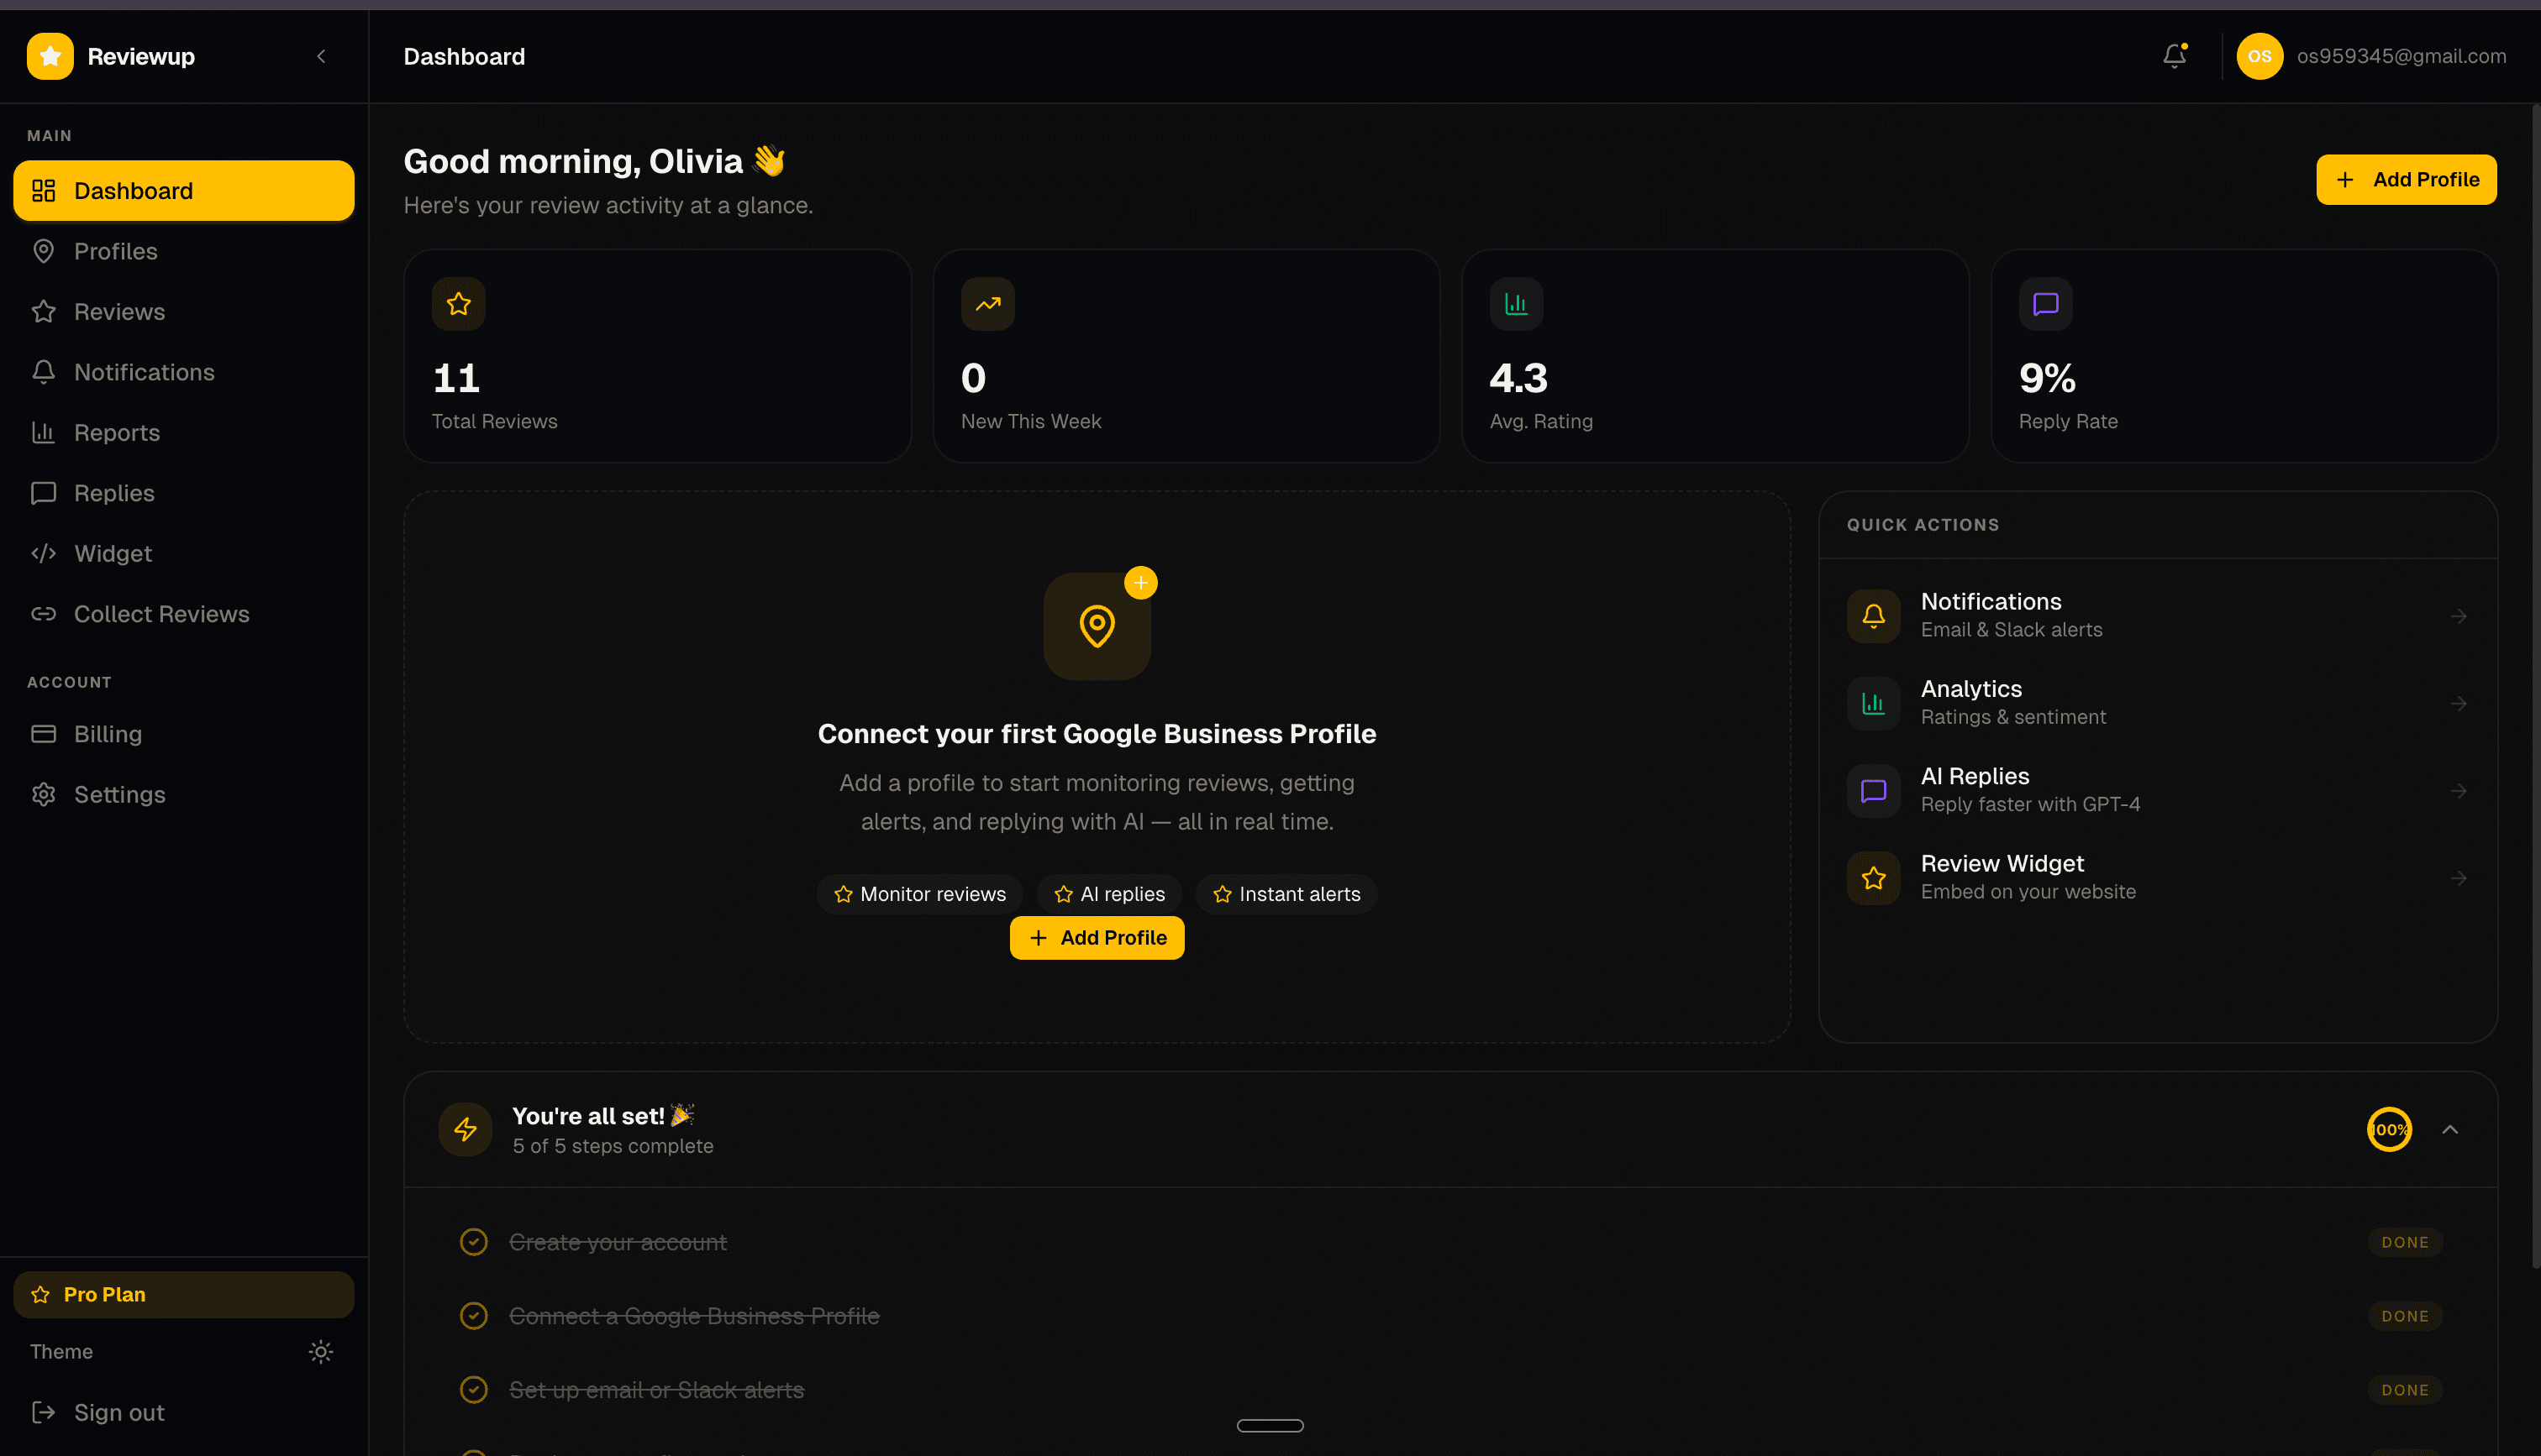Screen dimensions: 2541x1456
Task: Open Replies via the speech bubble icon
Action: pos(44,492)
